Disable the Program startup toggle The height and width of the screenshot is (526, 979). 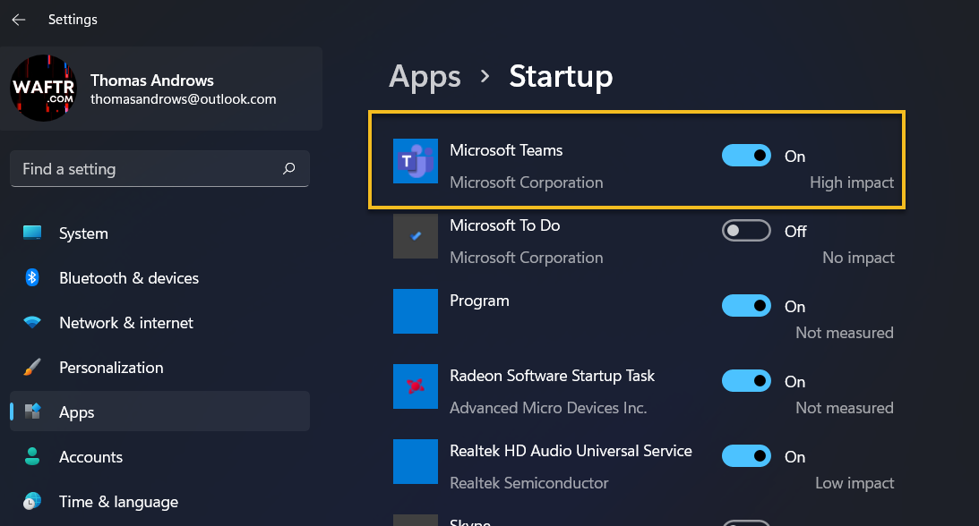[x=746, y=306]
